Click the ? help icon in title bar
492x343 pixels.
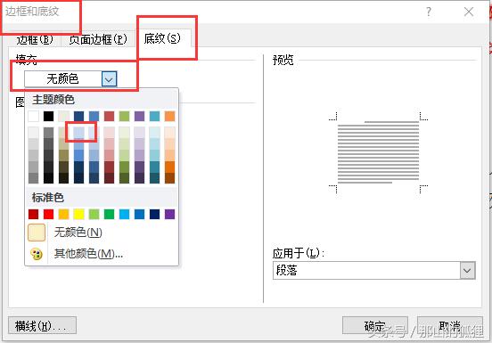tap(429, 12)
